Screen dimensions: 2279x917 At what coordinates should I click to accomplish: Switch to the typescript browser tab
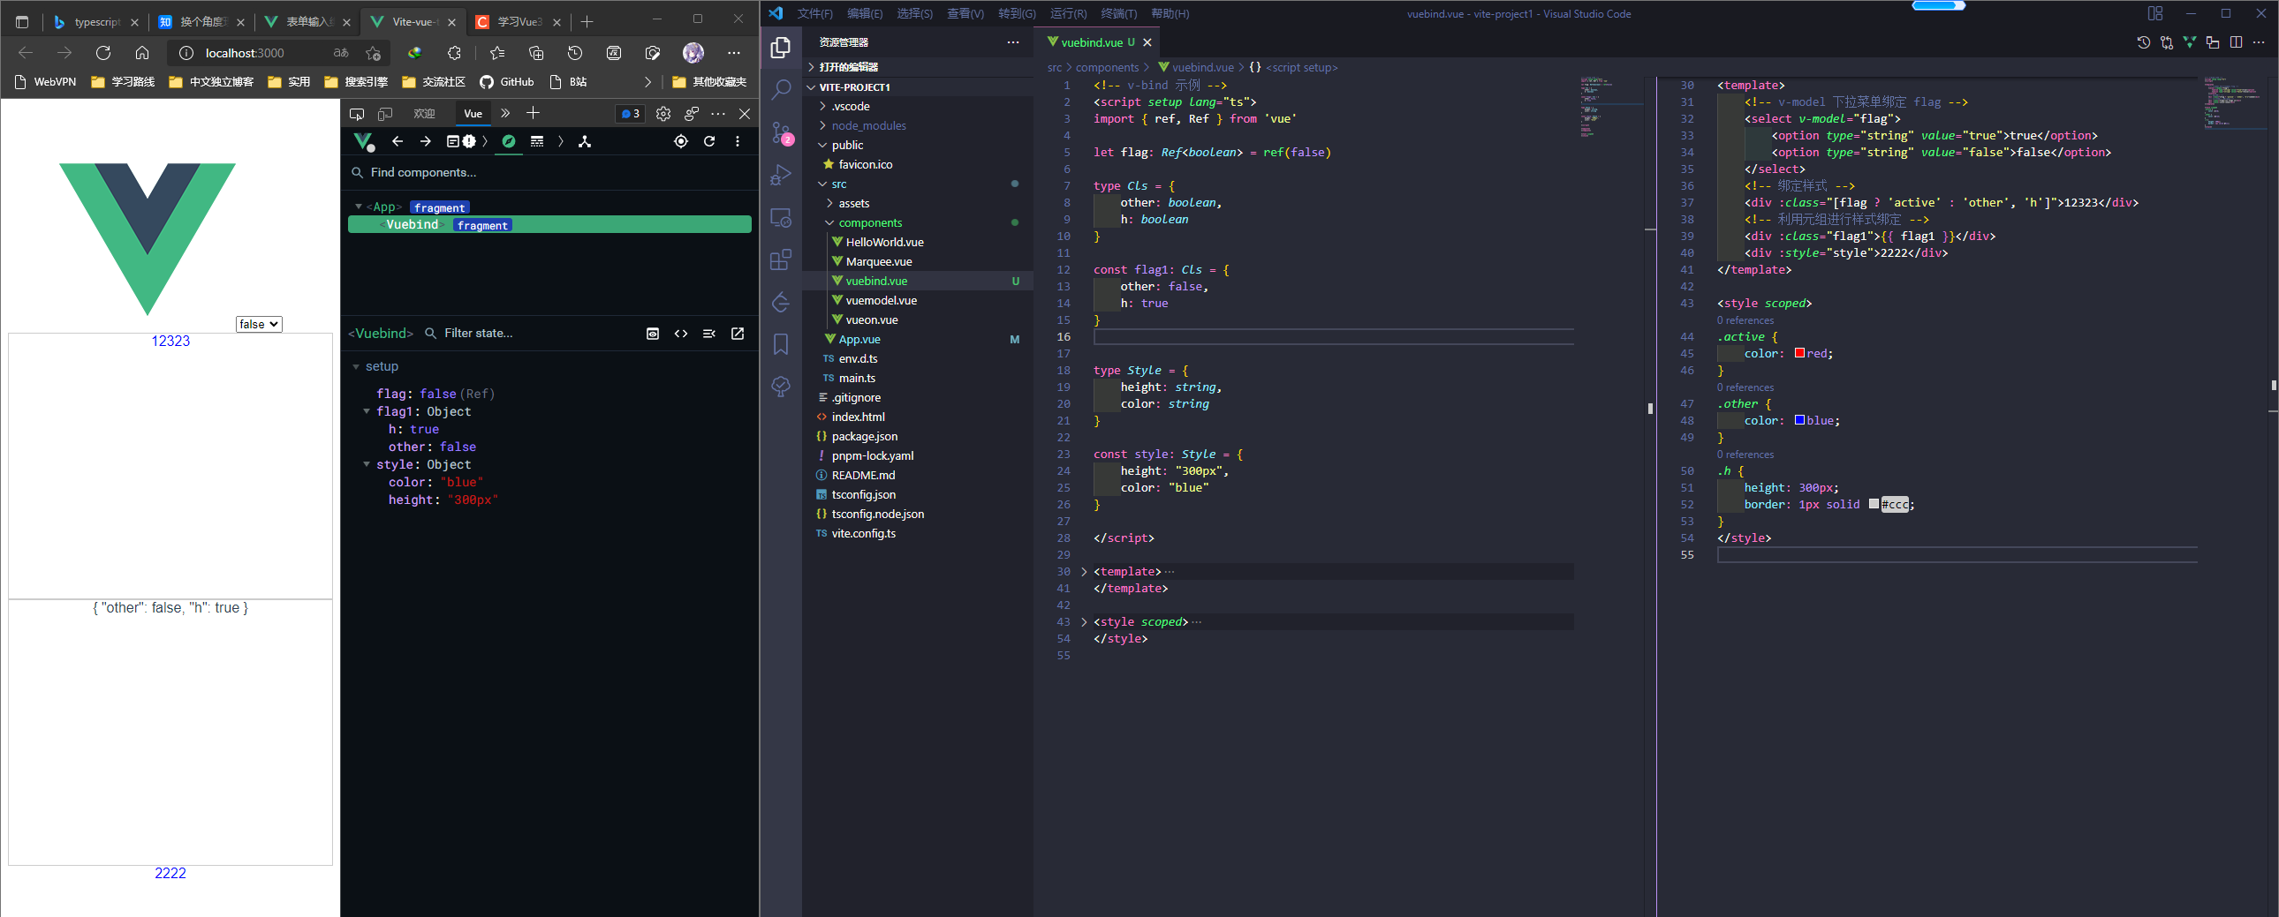coord(96,21)
